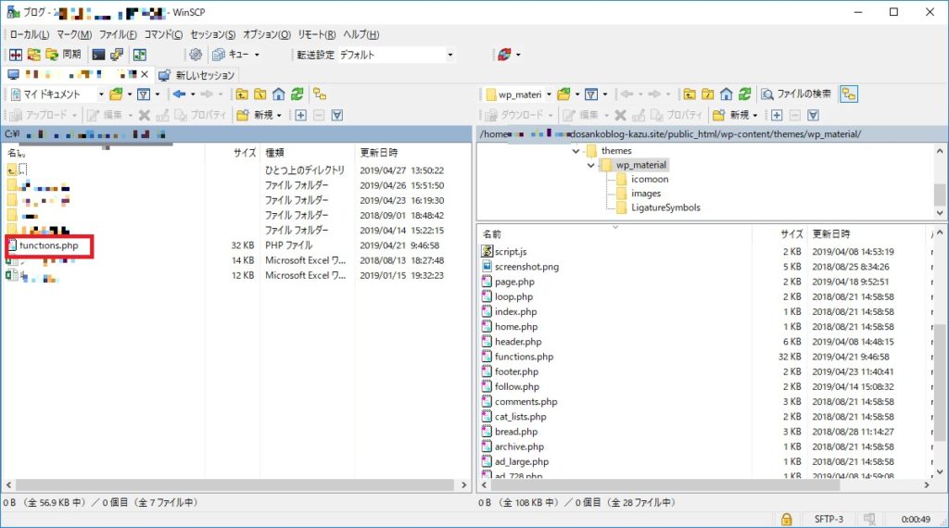Go to root directory in local panel

pyautogui.click(x=260, y=94)
